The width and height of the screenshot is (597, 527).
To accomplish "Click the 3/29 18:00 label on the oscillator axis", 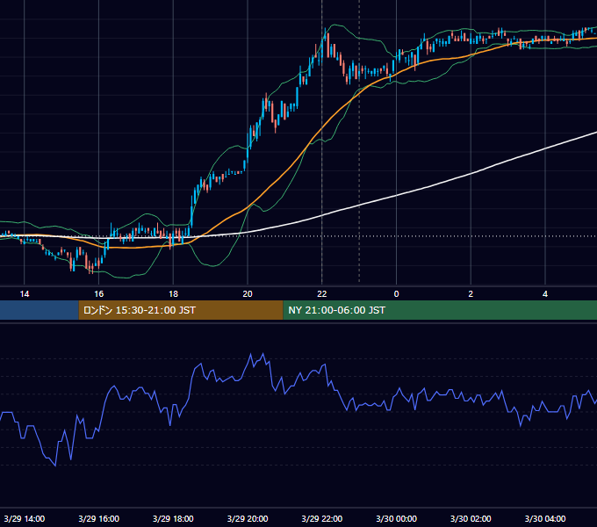I will click(173, 518).
